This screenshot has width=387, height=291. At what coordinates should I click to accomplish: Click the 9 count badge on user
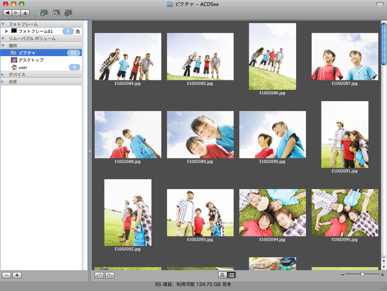[74, 67]
